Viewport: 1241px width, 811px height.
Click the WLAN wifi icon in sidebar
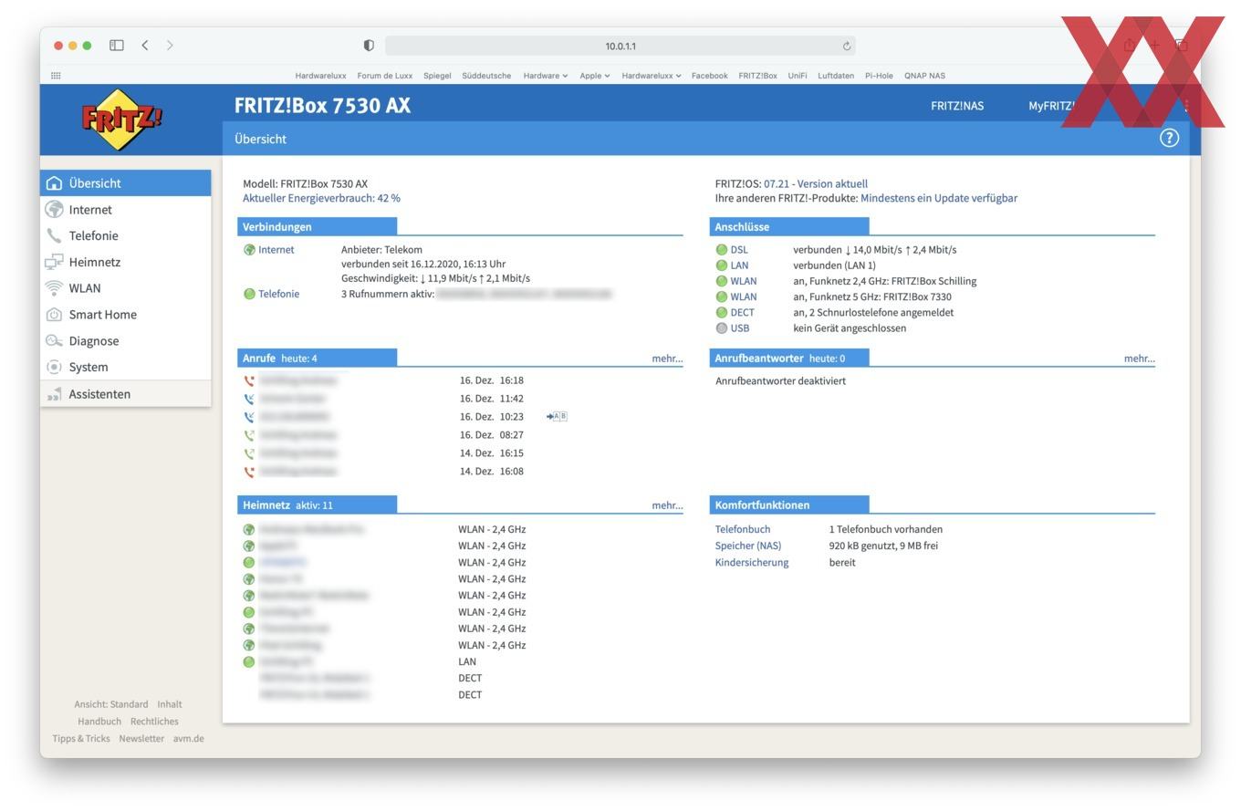[x=54, y=288]
